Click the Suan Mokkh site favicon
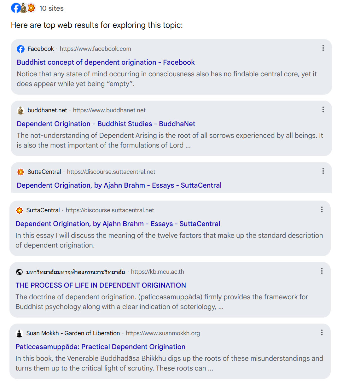This screenshot has width=337, height=386. pos(19,333)
